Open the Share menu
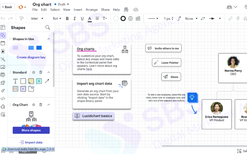Viewport: 247px width, 154px height. (x=105, y=10)
